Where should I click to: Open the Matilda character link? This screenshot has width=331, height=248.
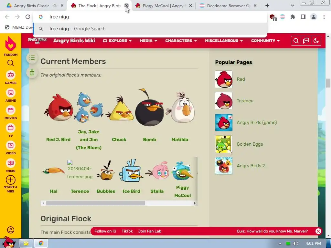180,139
